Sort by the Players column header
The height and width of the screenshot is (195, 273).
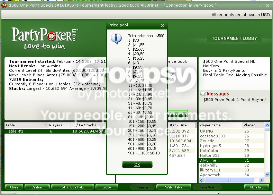(59, 125)
